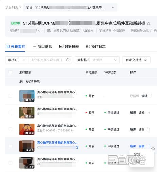Click the 素材ID 900783110765338624 text

(55, 130)
